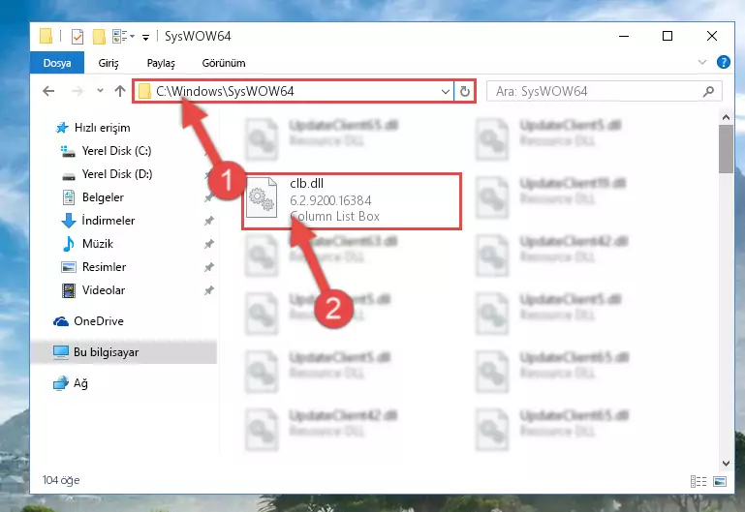This screenshot has width=745, height=512.
Task: Go up one folder level
Action: tap(120, 91)
